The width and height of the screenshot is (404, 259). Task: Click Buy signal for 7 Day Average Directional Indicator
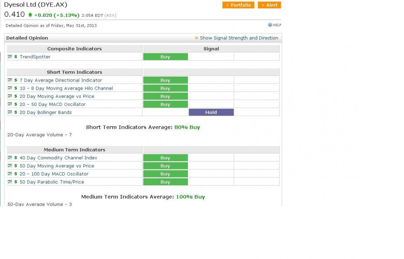(165, 80)
